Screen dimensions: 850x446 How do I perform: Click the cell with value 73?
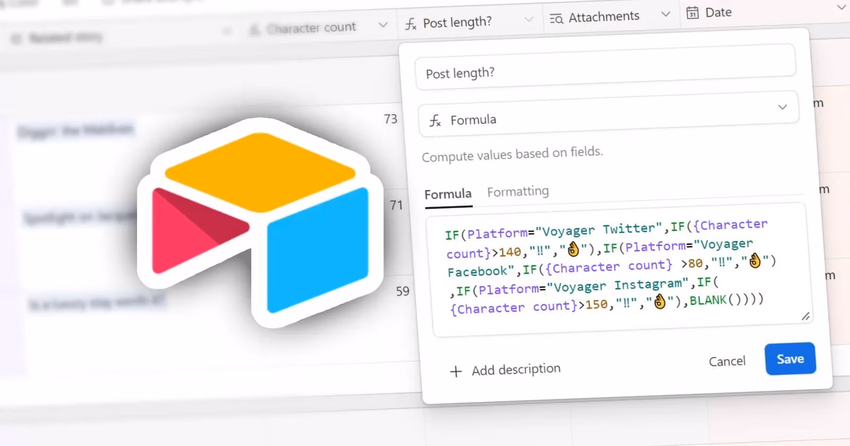tap(390, 119)
